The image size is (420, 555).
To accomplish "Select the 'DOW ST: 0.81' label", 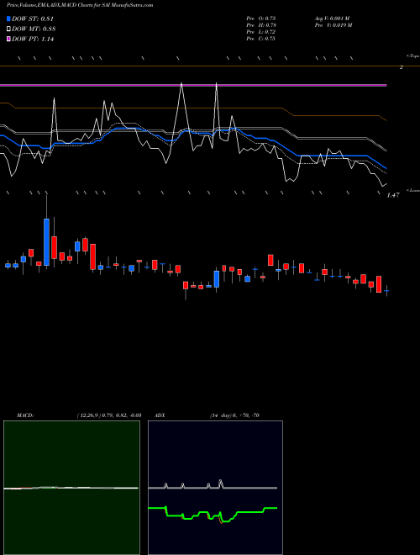I will (x=33, y=19).
